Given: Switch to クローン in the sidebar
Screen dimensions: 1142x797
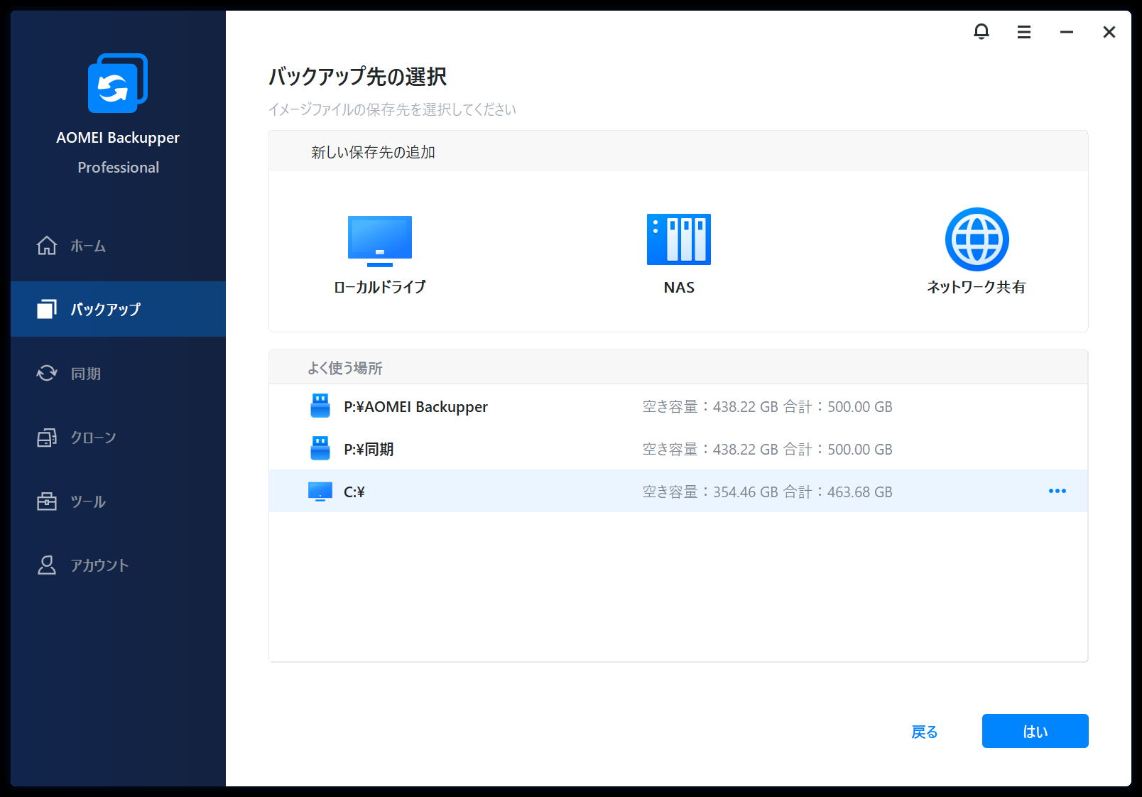Looking at the screenshot, I should click(x=93, y=438).
